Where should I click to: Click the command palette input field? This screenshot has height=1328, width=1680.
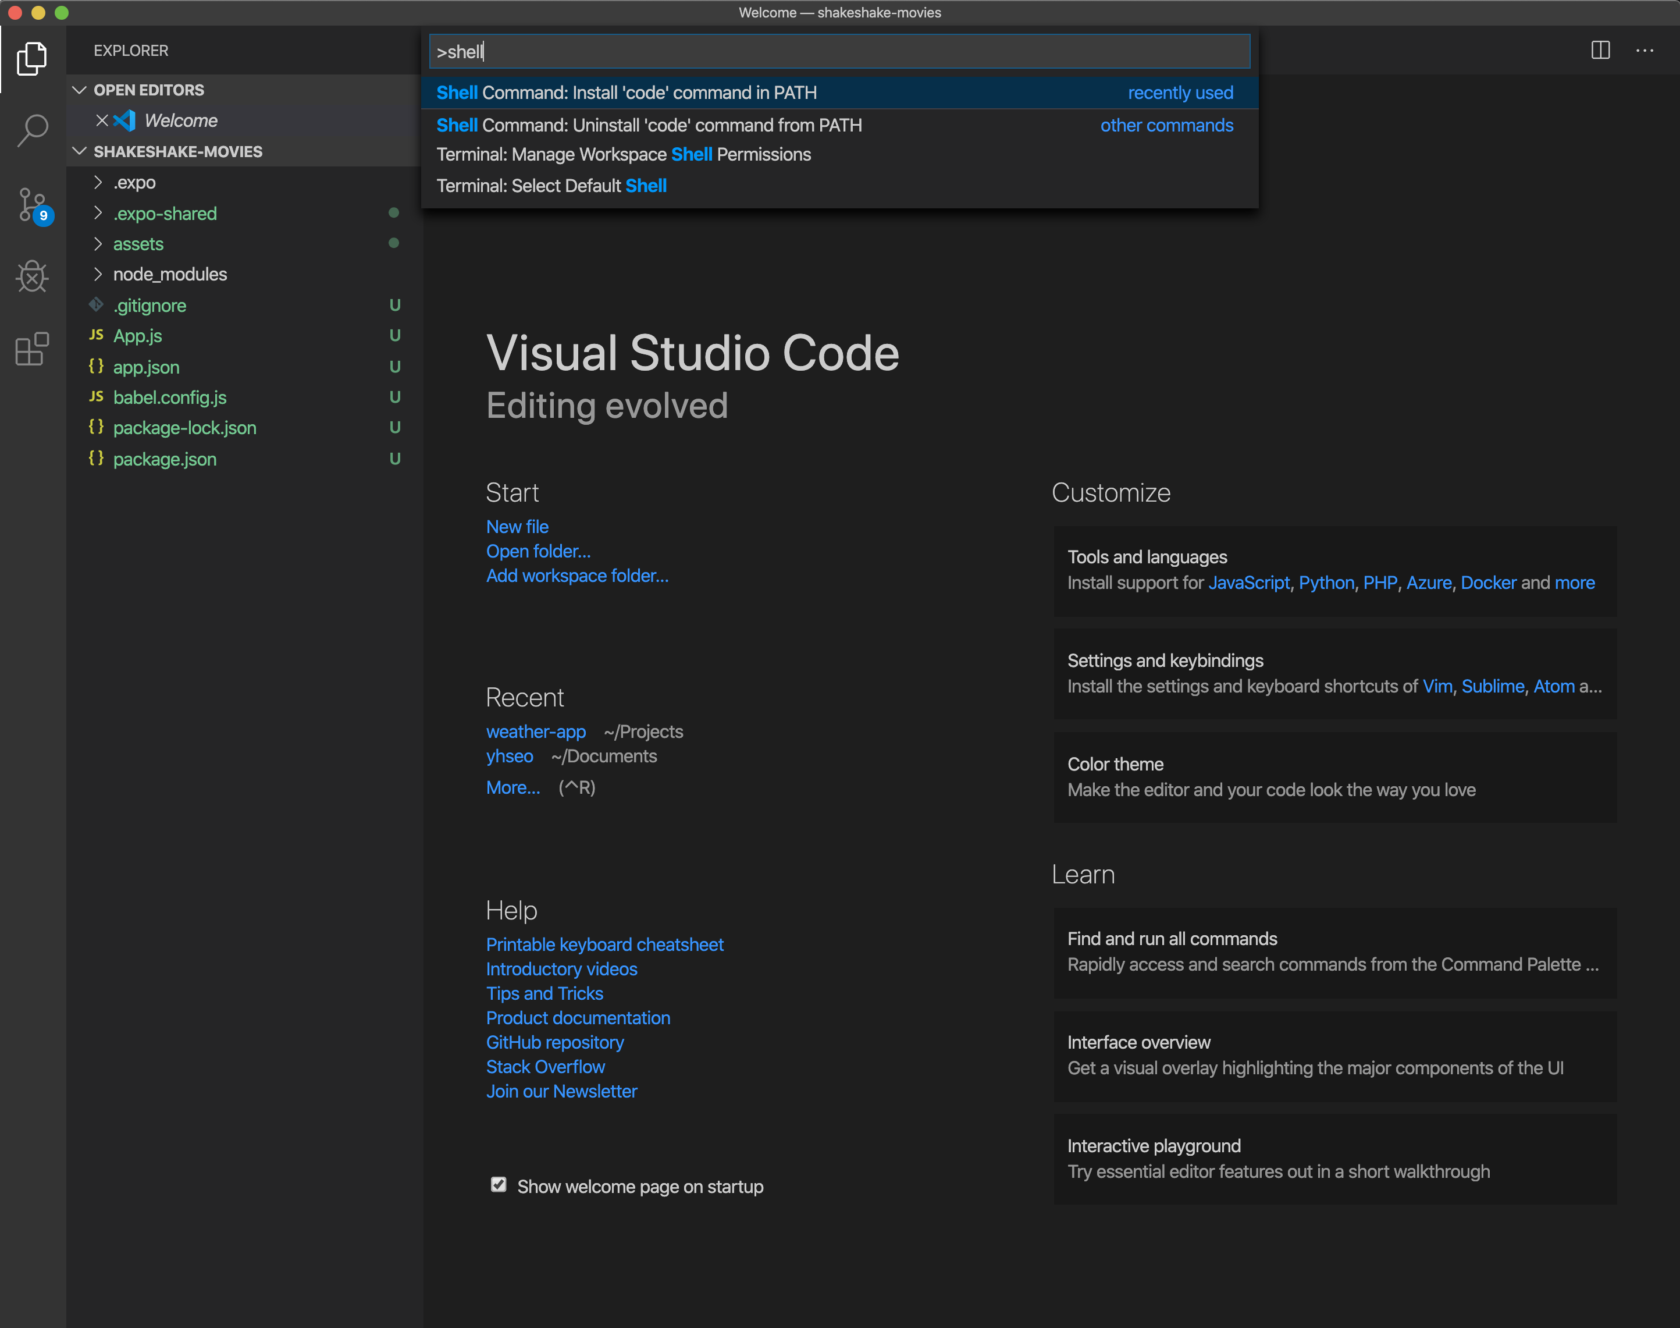(839, 51)
